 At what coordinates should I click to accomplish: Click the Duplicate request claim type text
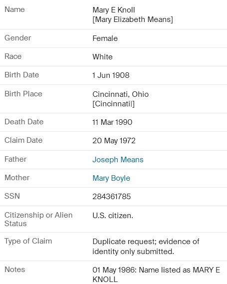point(146,247)
